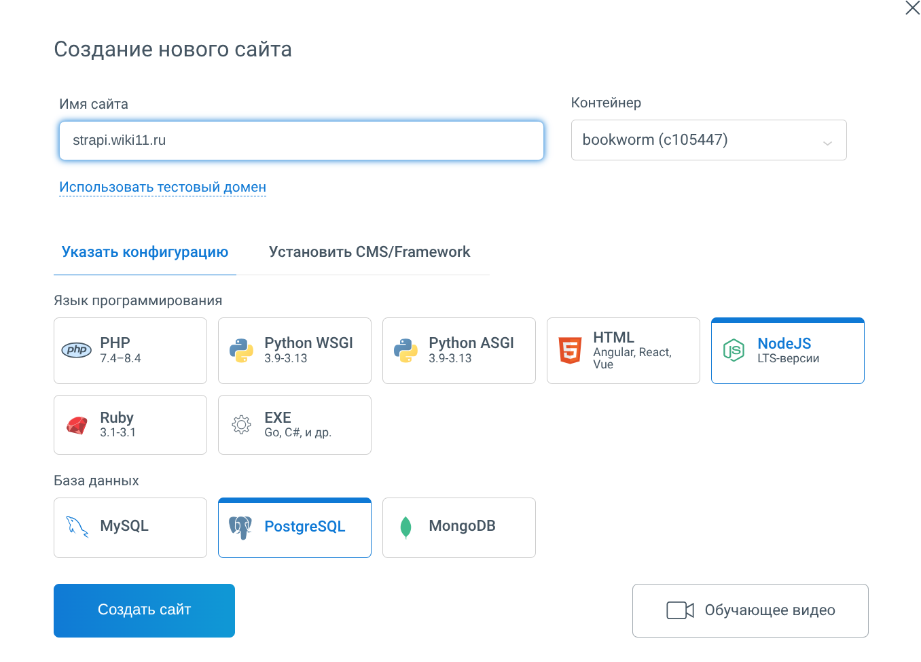The height and width of the screenshot is (662, 921).
Task: Click the Создание нового сайта heading
Action: coord(173,50)
